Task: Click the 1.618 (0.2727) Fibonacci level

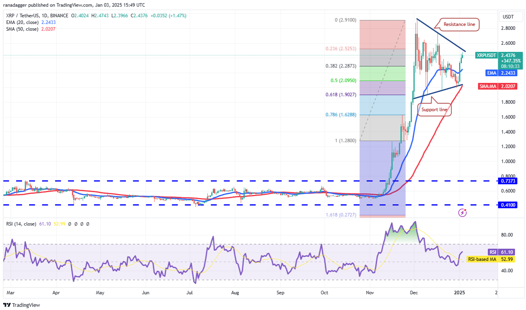Action: click(x=341, y=215)
